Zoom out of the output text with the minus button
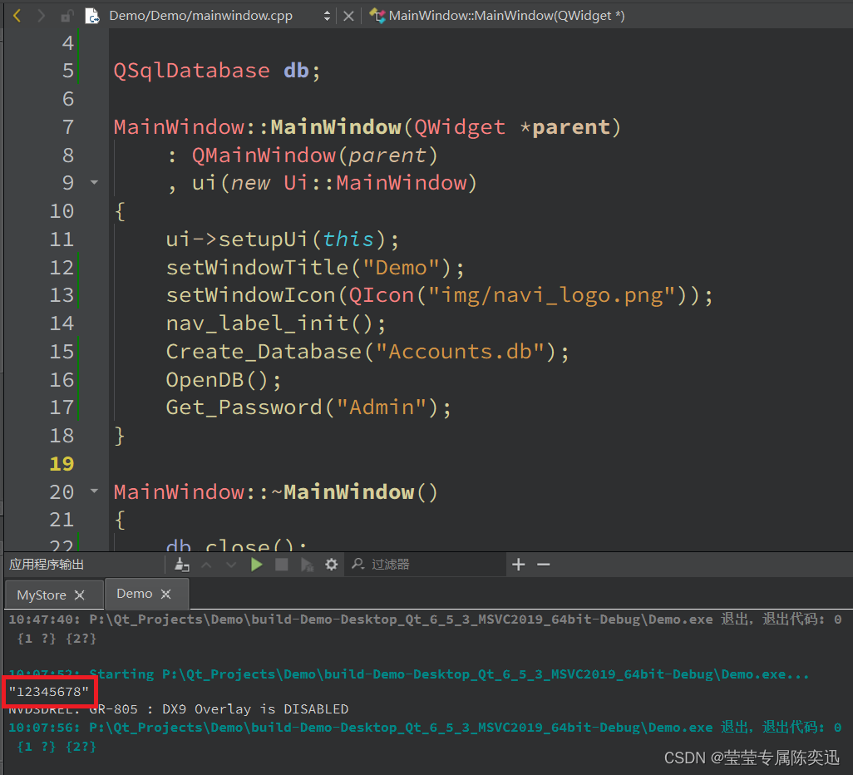The height and width of the screenshot is (775, 853). [544, 565]
